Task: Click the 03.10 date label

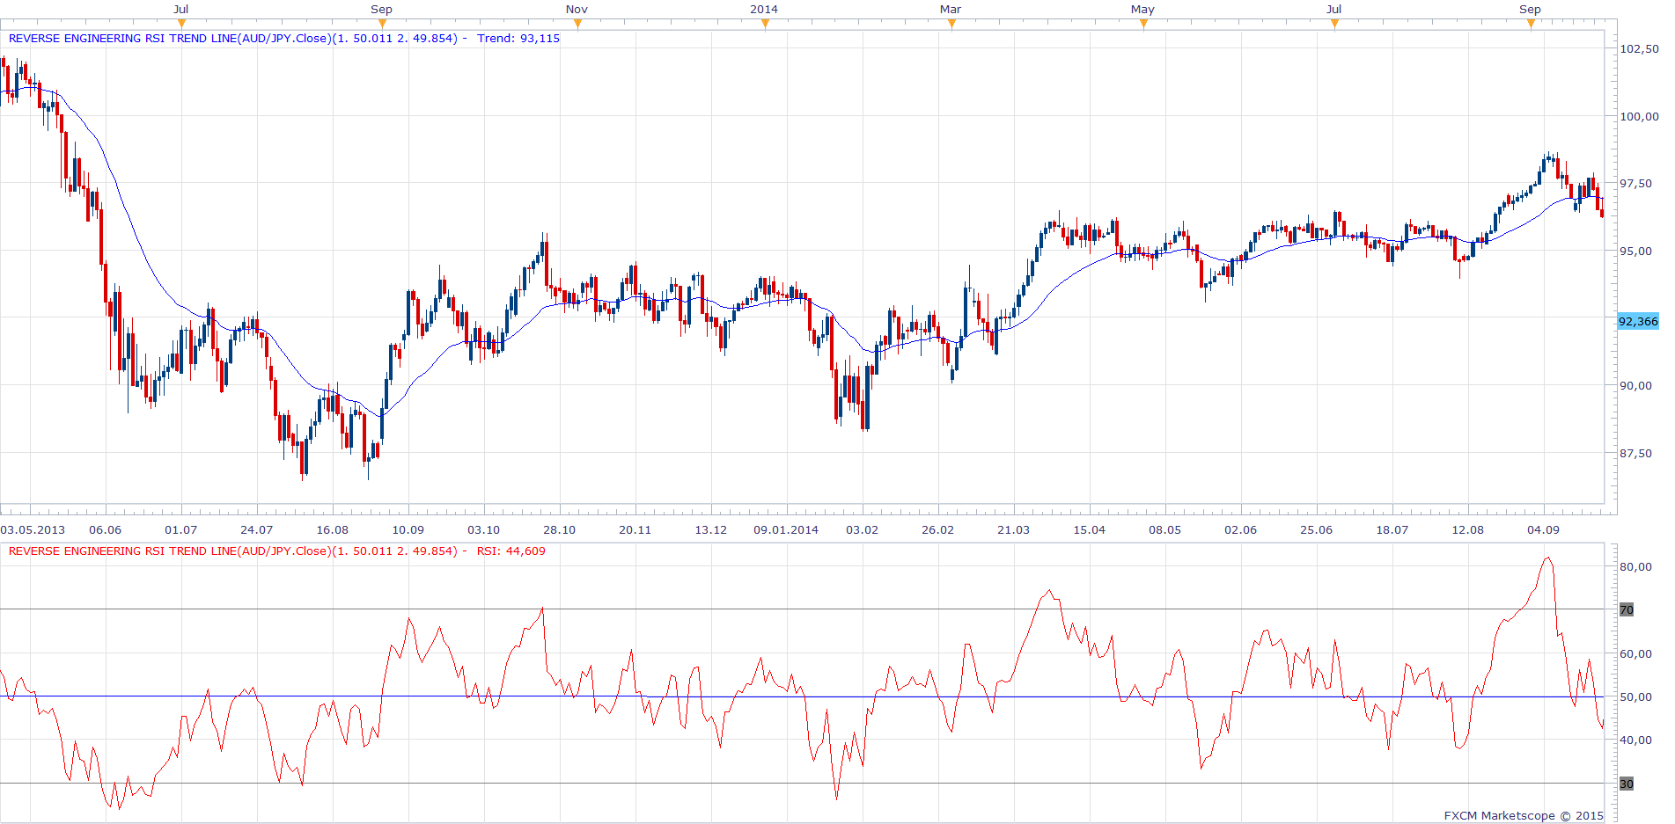Action: [x=484, y=529]
